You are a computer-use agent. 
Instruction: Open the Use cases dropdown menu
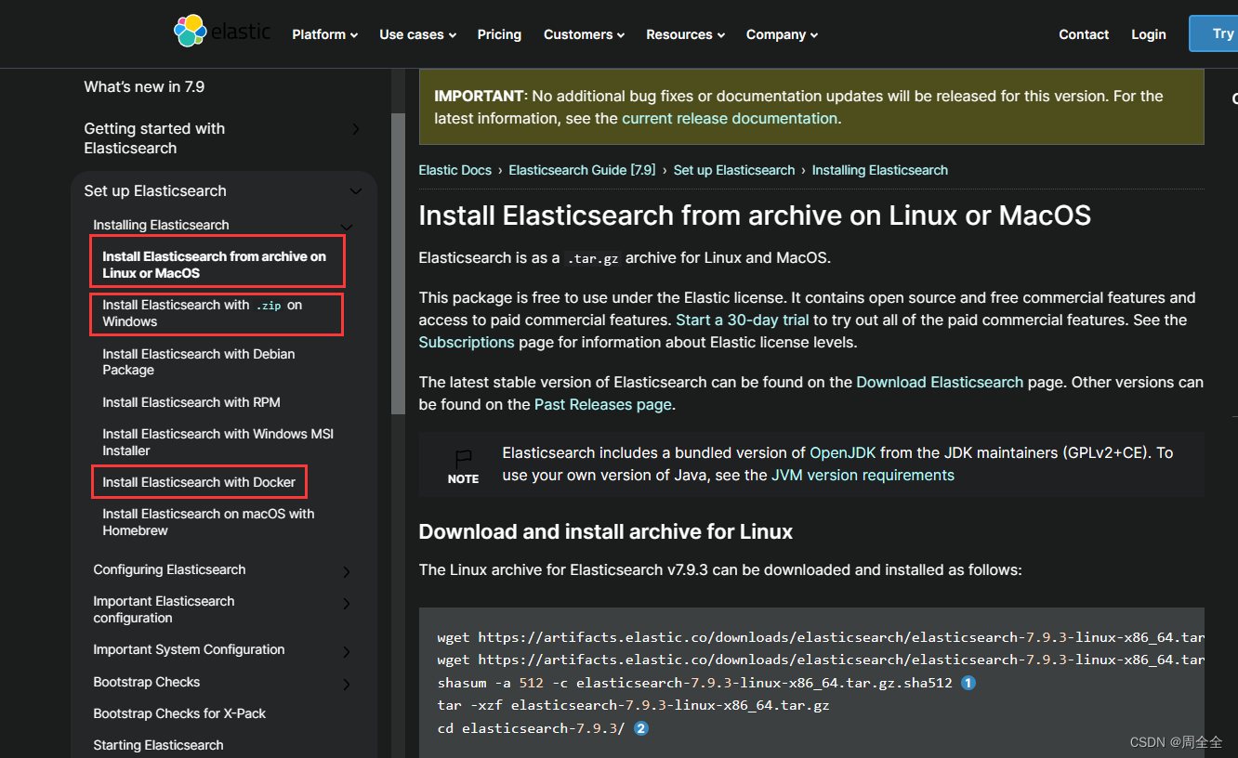click(x=418, y=34)
